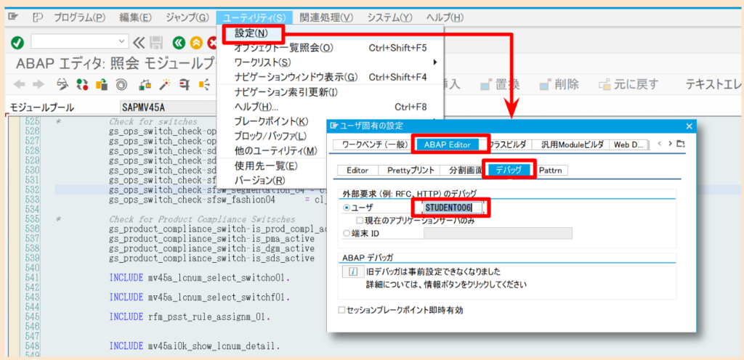This screenshot has width=744, height=360.
Task: Open the 編集(E) menu
Action: 134,17
